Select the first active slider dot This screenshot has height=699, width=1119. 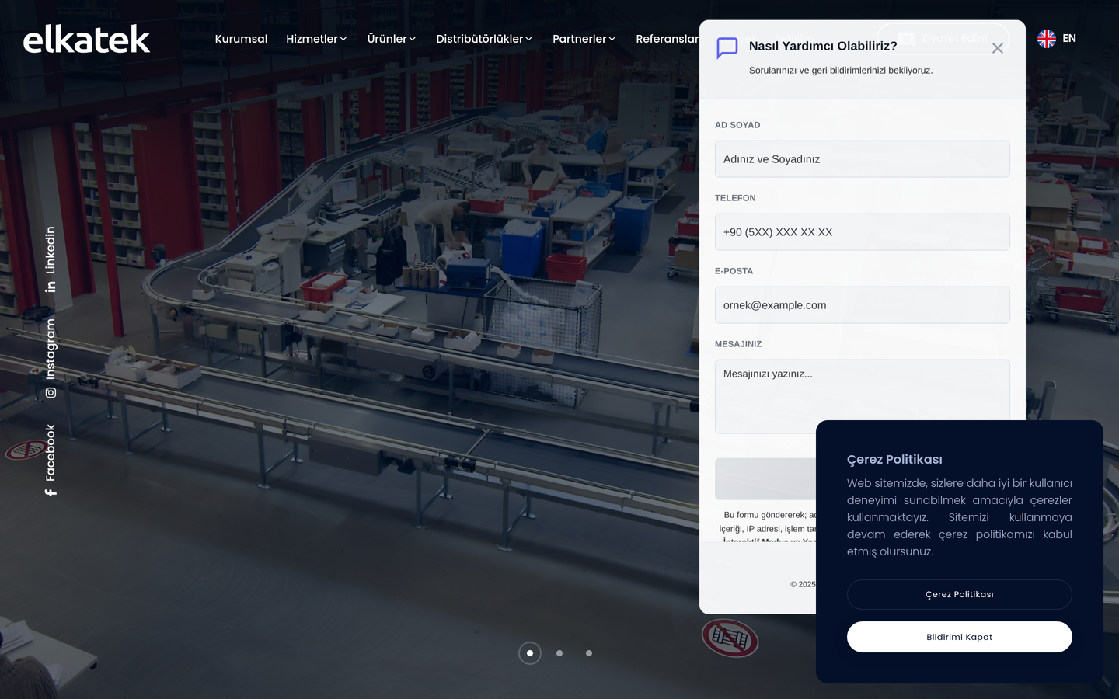point(530,653)
